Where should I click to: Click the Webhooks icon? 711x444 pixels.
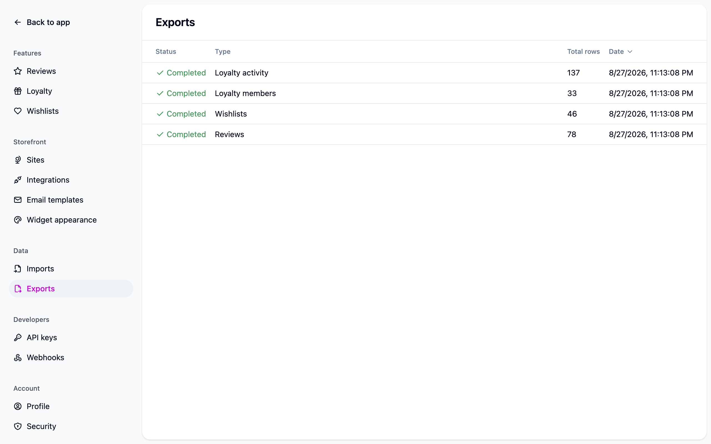click(17, 357)
